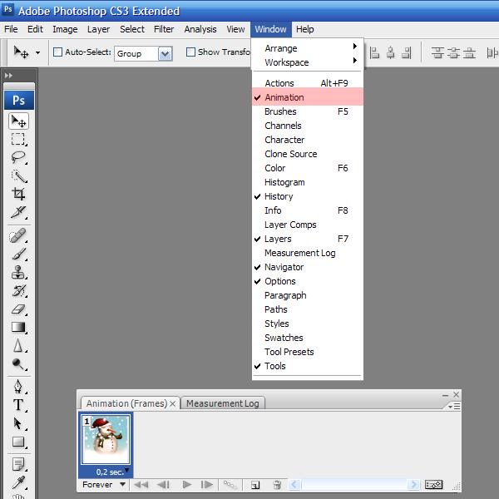Pick the Clone Stamp tool
499x499 pixels.
[18, 272]
